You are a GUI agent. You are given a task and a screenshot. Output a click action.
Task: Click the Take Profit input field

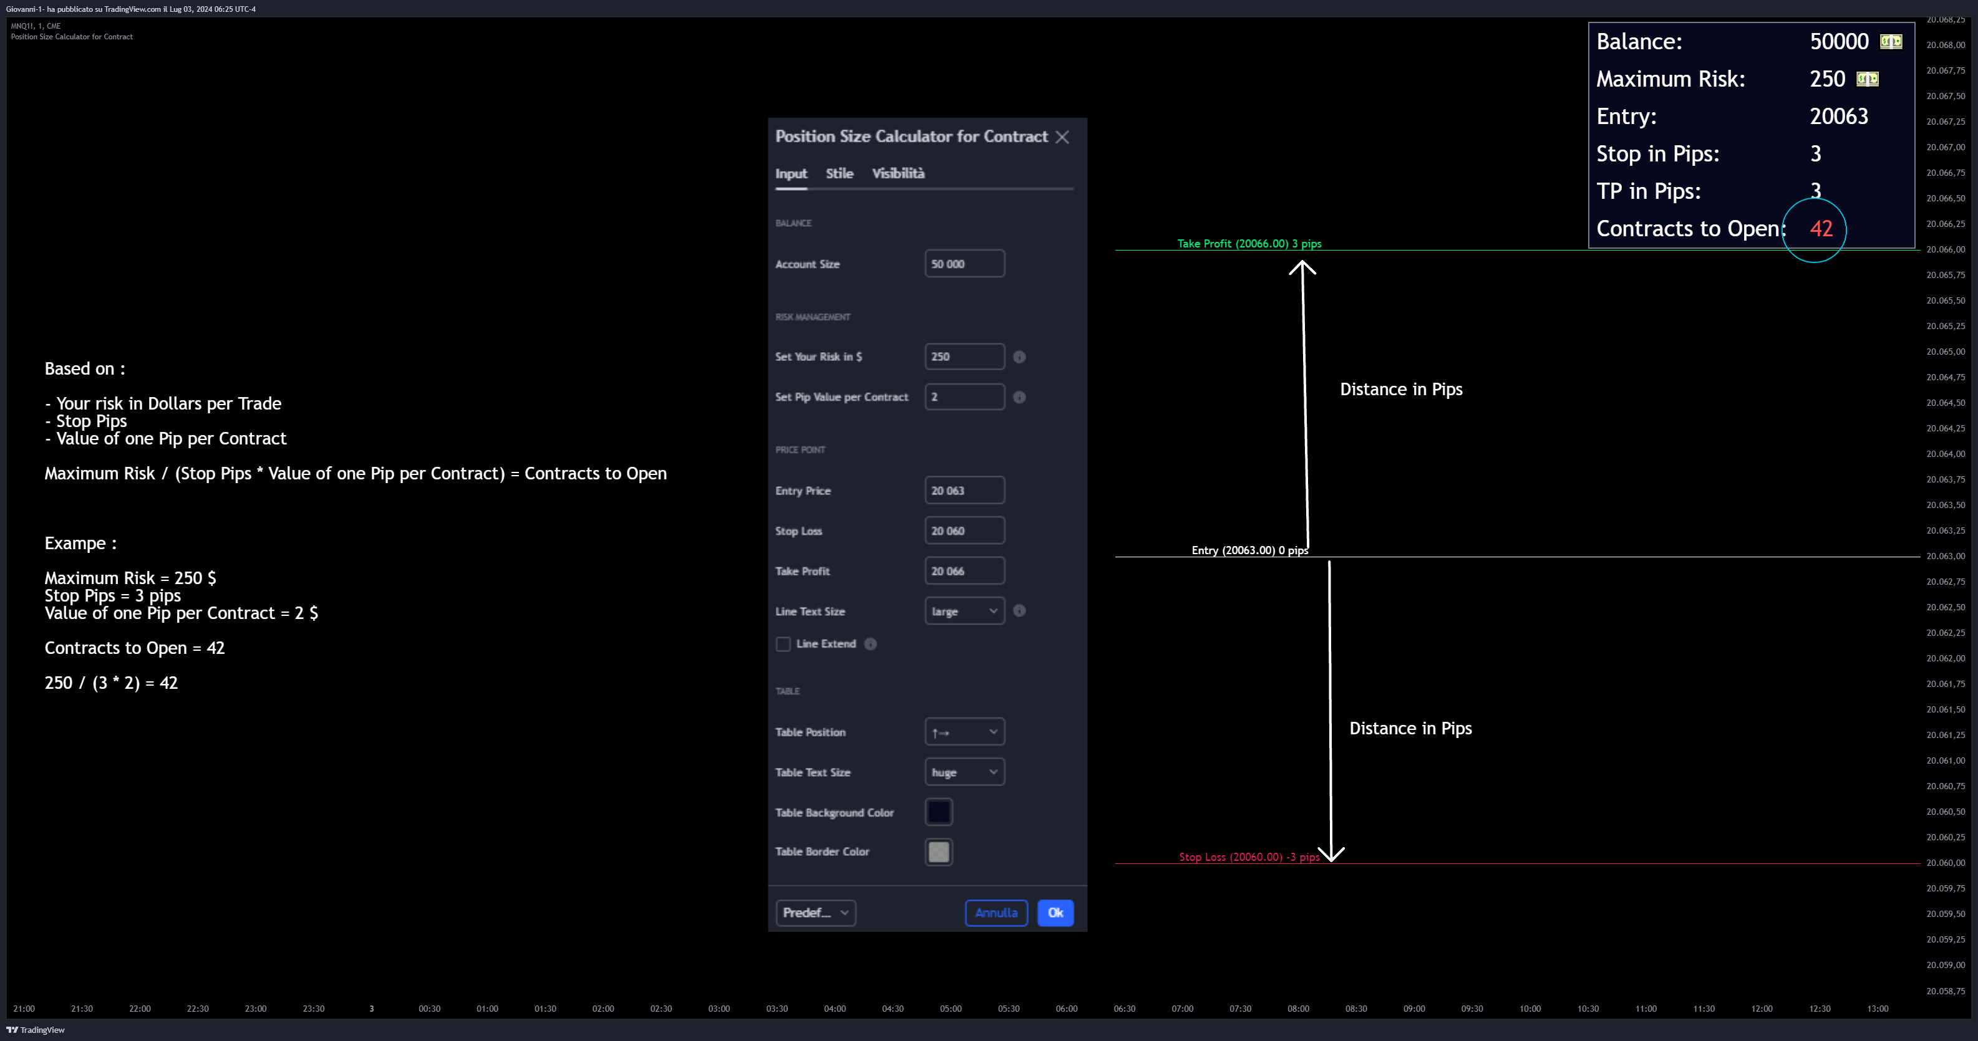click(x=964, y=571)
